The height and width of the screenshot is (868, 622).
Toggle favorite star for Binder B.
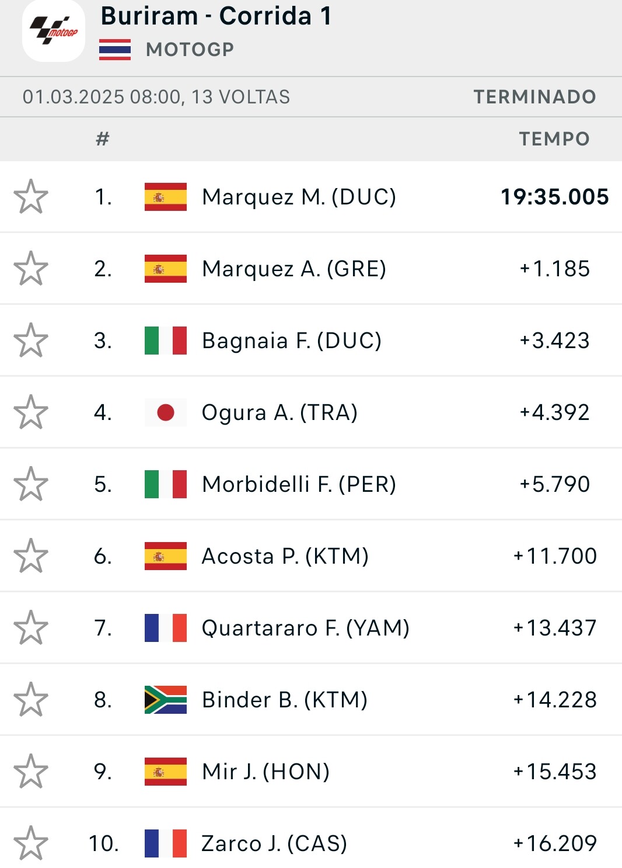(x=31, y=700)
